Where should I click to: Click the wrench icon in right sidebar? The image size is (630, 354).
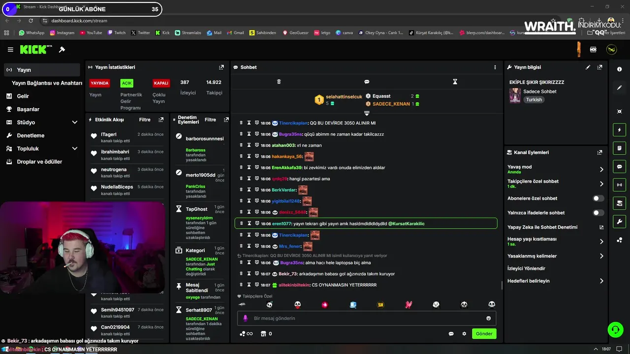tap(620, 221)
